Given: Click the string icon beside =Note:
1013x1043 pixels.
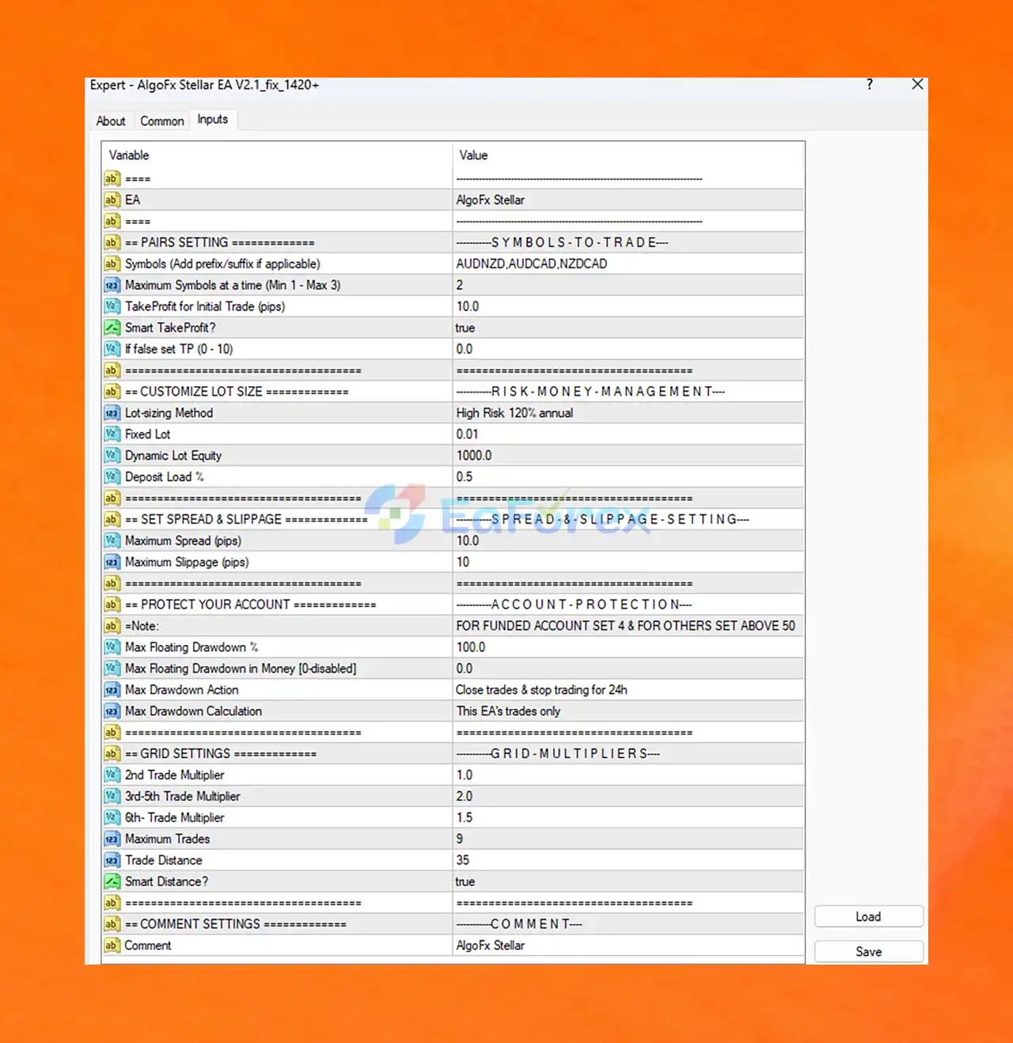Looking at the screenshot, I should click(112, 626).
